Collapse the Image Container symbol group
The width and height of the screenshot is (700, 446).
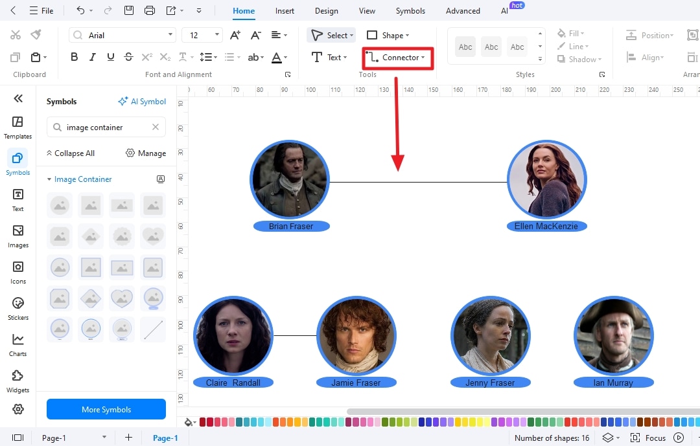click(x=50, y=179)
